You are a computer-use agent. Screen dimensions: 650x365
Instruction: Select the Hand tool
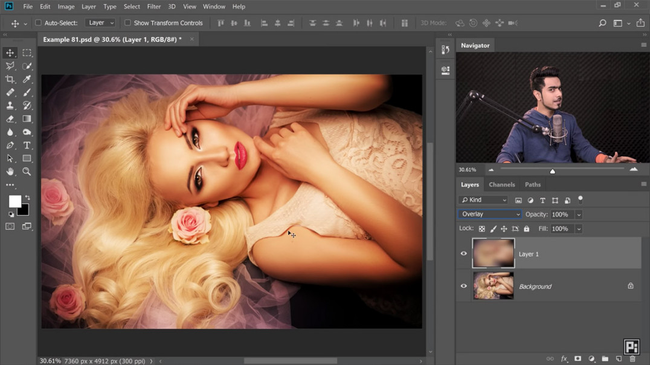tap(10, 171)
